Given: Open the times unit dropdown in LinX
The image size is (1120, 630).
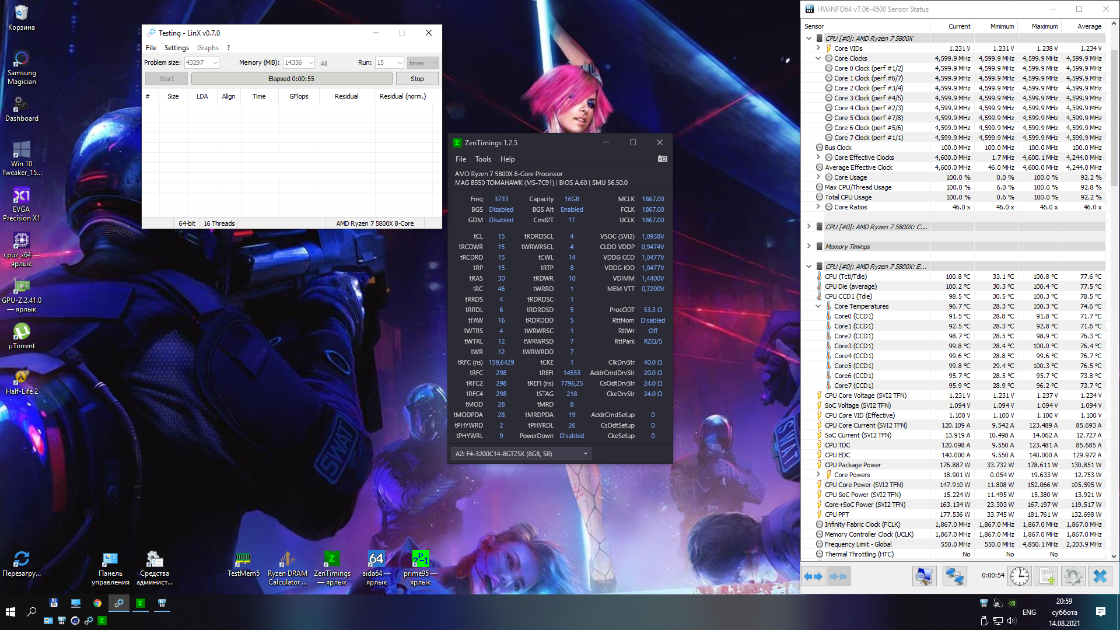Looking at the screenshot, I should coord(423,63).
